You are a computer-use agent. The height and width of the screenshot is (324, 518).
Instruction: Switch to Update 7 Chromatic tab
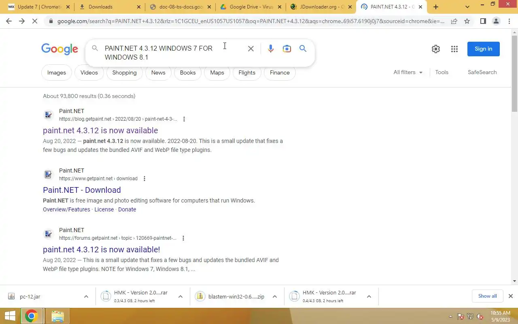[x=38, y=7]
